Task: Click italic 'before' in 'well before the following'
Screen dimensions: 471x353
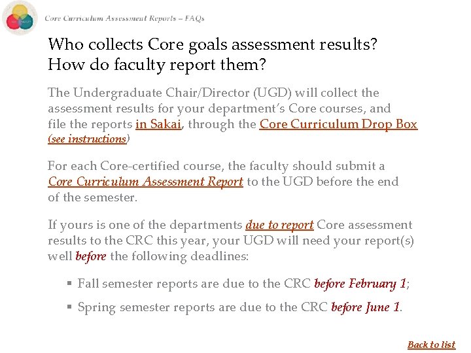Action: [x=91, y=256]
